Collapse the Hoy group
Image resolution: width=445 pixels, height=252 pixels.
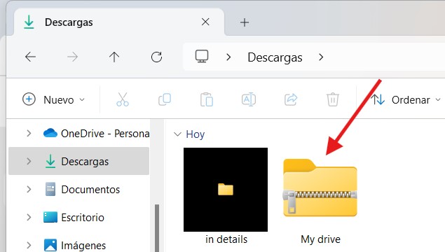178,134
